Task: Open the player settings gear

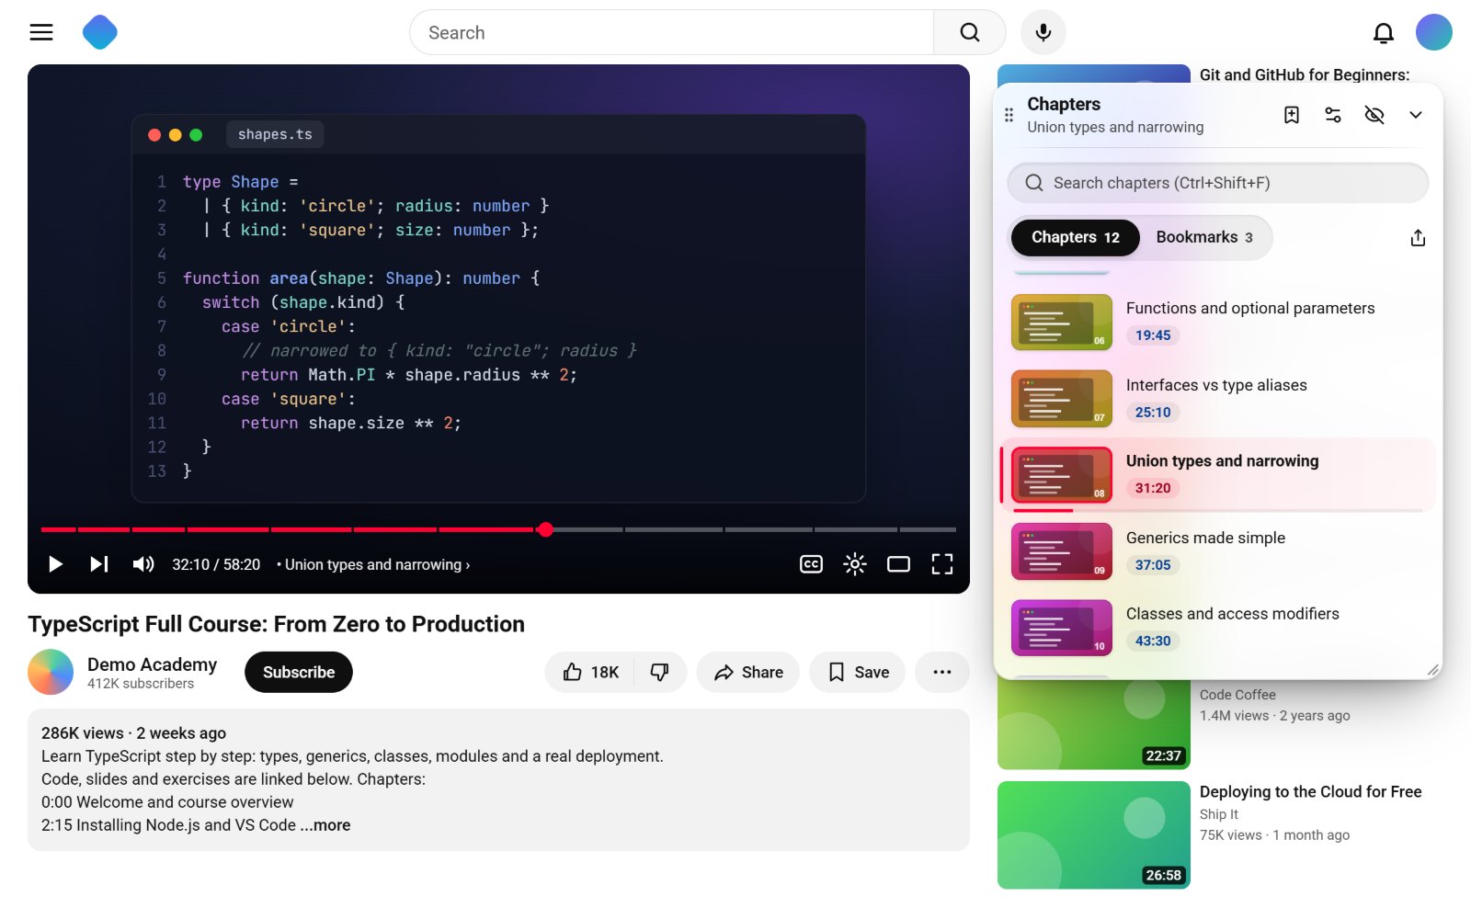Action: tap(855, 564)
